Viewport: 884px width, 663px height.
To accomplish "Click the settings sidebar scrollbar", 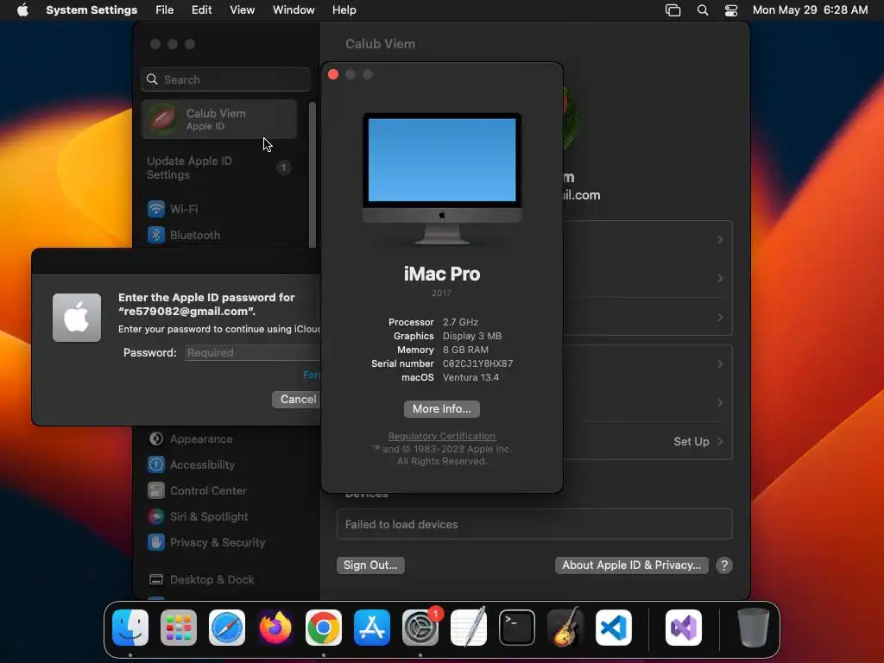I will point(313,174).
